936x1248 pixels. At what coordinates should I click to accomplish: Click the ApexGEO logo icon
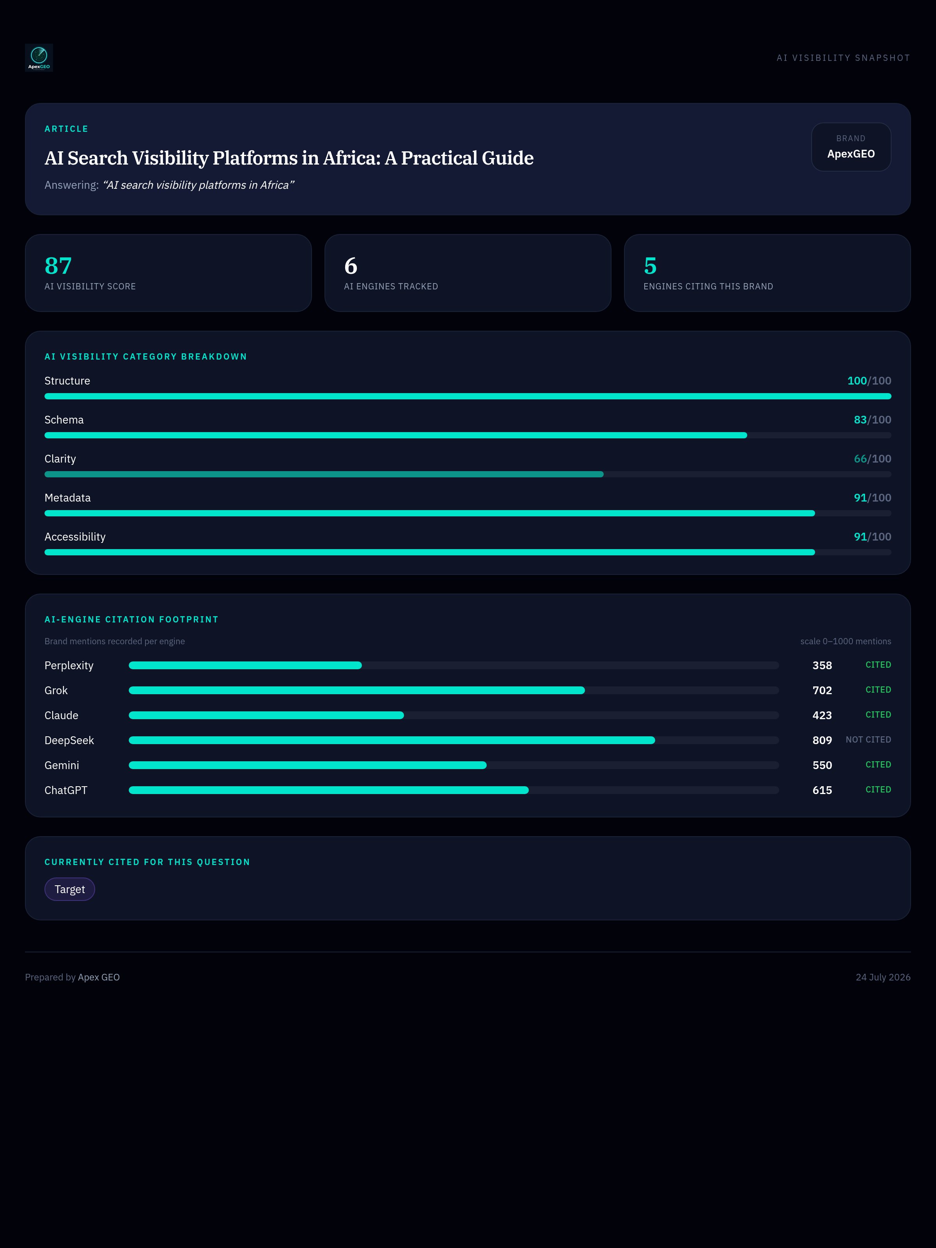(x=39, y=58)
